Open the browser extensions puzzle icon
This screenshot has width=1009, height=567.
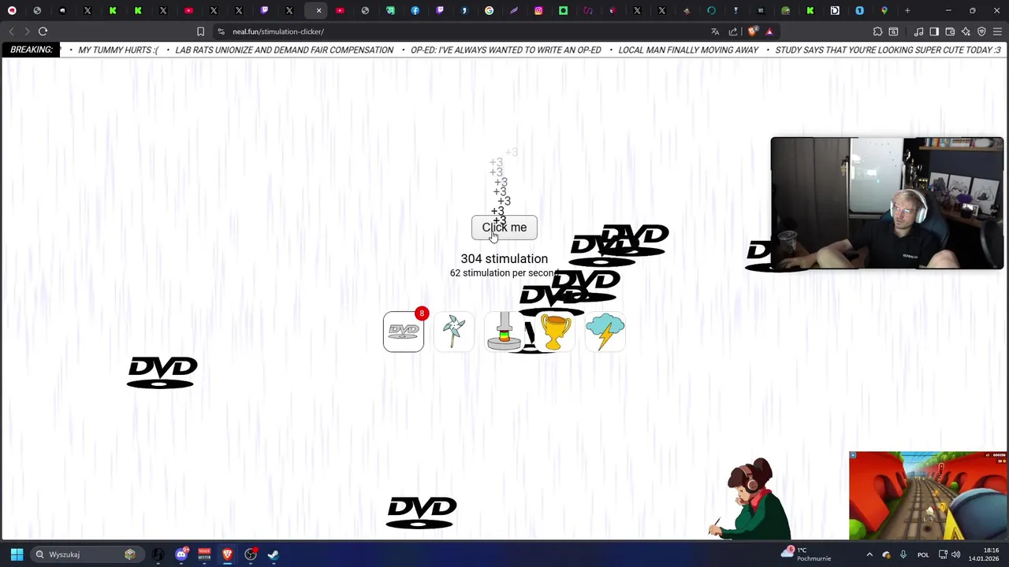click(x=877, y=31)
